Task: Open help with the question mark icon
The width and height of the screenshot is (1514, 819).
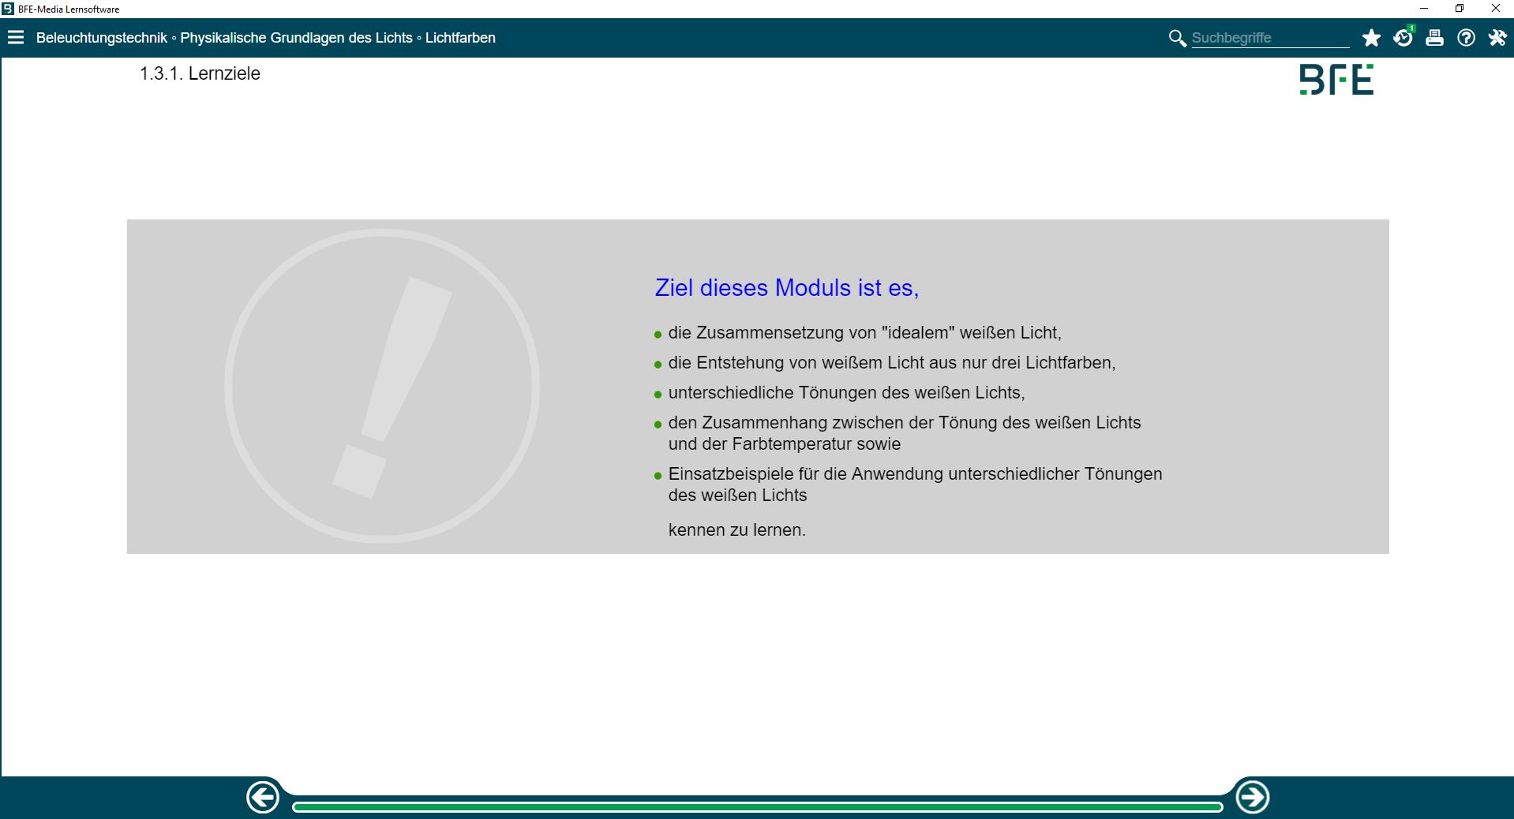Action: click(x=1466, y=38)
